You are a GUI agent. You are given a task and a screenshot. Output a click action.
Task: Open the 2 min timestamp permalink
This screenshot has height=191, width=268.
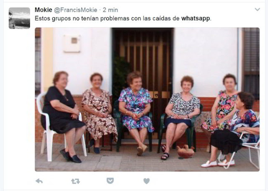(x=110, y=10)
